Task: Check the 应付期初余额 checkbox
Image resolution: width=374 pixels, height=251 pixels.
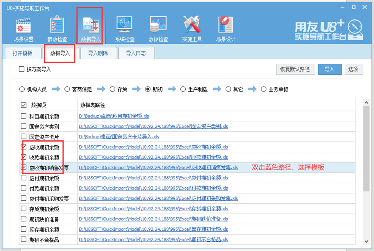Action: tap(23, 178)
